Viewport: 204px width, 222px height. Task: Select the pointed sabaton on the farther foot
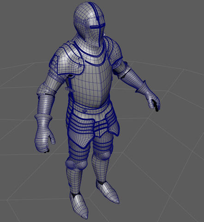pos(108,191)
